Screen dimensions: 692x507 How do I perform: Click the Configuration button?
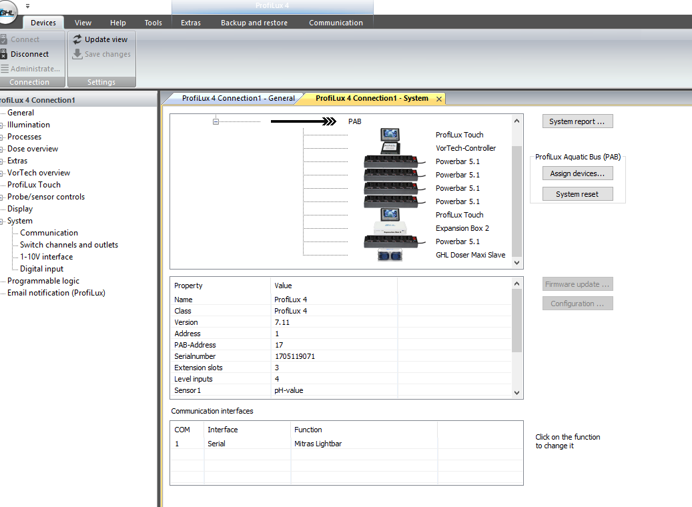(x=577, y=304)
